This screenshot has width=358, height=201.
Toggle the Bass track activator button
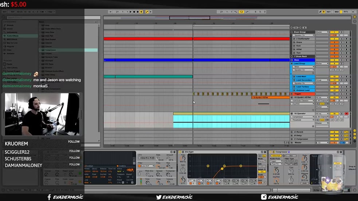click(334, 60)
